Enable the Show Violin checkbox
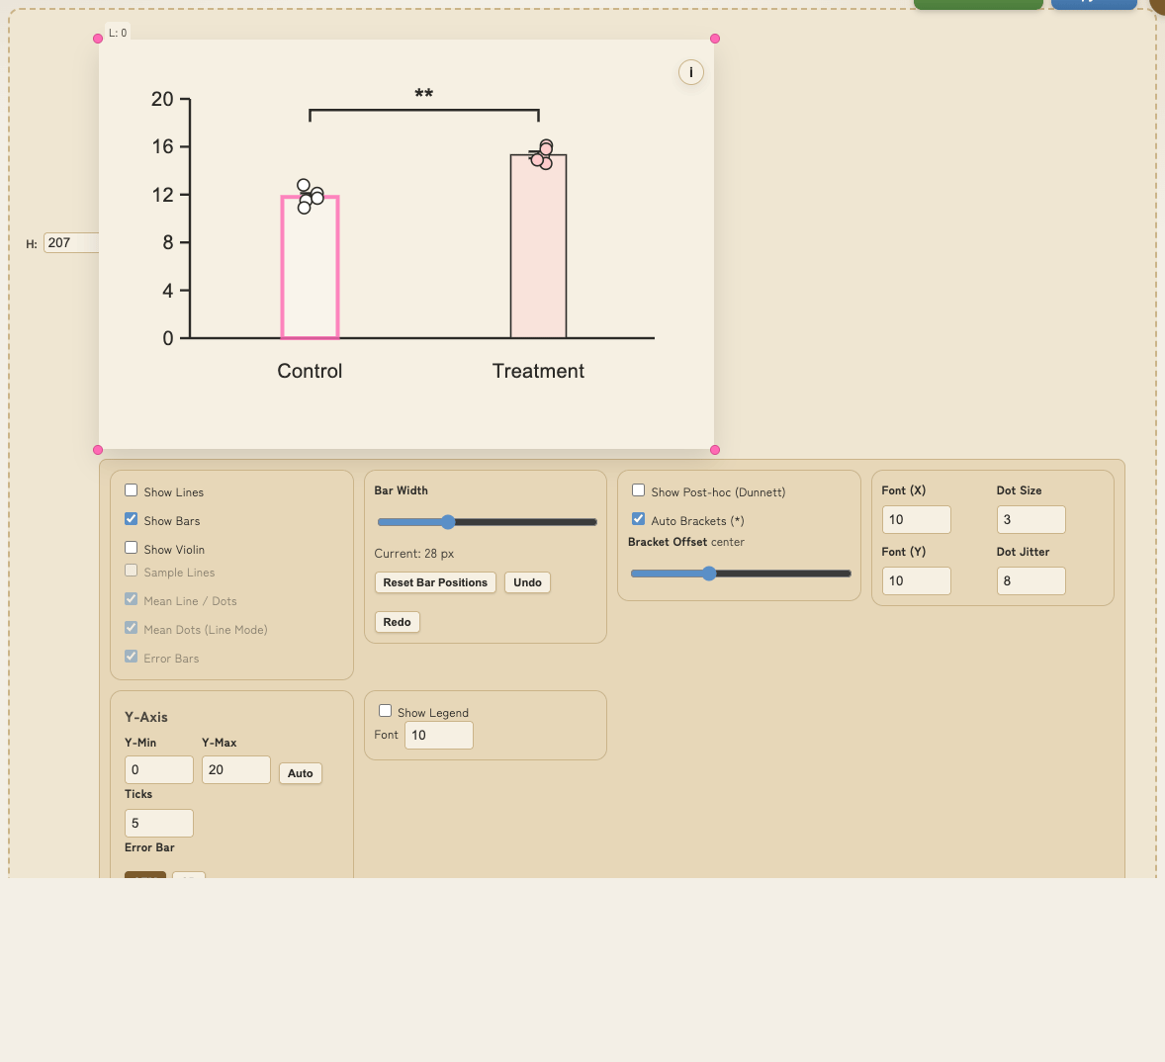 (132, 548)
